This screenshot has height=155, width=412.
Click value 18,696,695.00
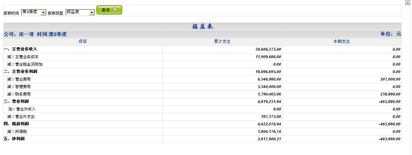click(x=268, y=72)
